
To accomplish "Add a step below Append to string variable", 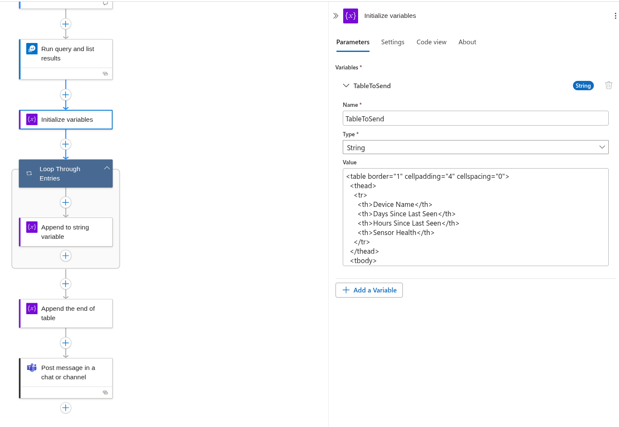I will (x=66, y=256).
